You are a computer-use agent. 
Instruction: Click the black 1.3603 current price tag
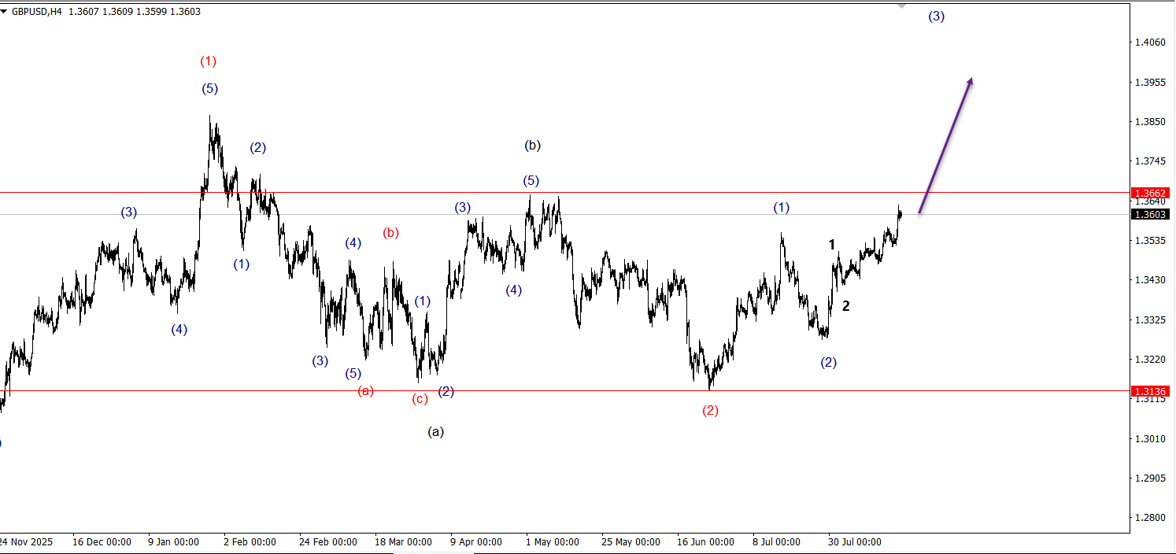(x=1151, y=214)
